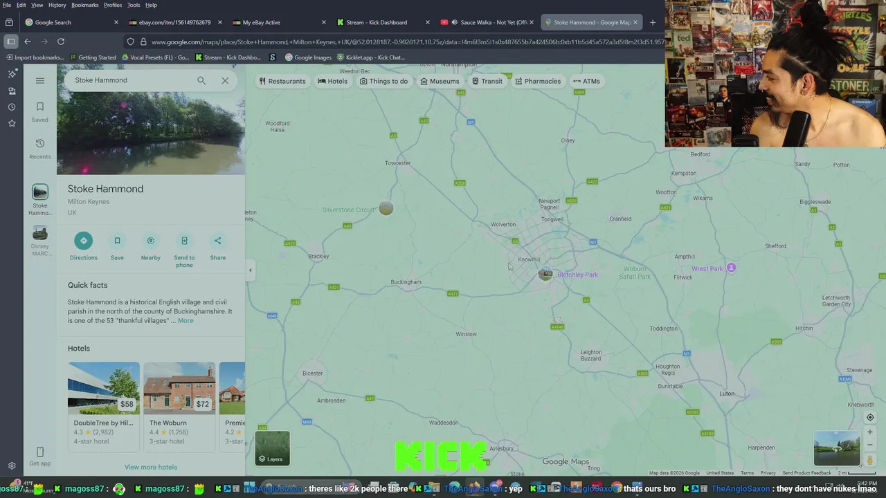Focus the Stoke Hammond search field
The width and height of the screenshot is (886, 498).
pyautogui.click(x=132, y=80)
